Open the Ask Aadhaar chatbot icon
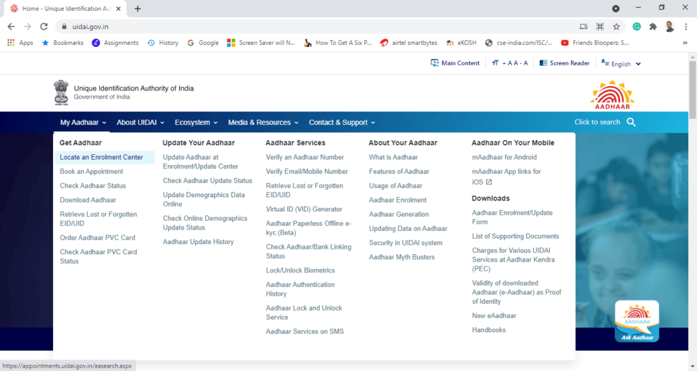 [636, 321]
